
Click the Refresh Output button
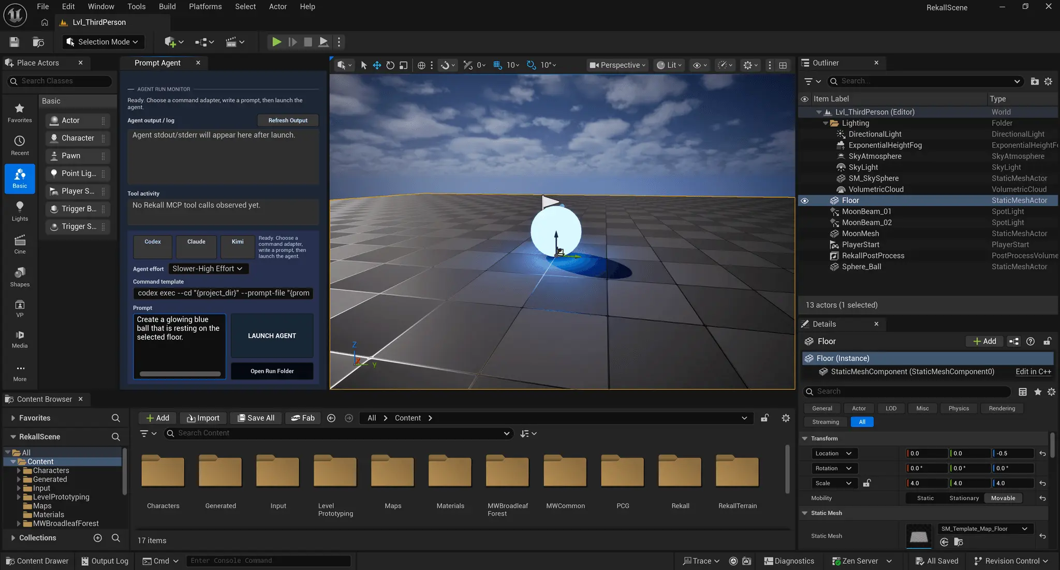pos(288,121)
